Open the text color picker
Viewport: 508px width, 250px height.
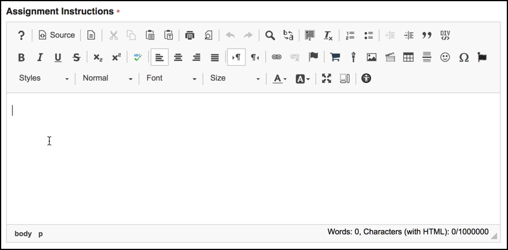coord(280,78)
